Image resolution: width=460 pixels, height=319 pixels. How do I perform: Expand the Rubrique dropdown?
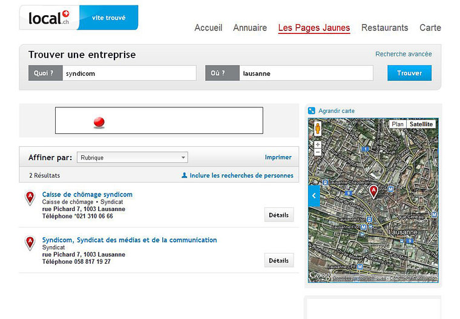(133, 158)
